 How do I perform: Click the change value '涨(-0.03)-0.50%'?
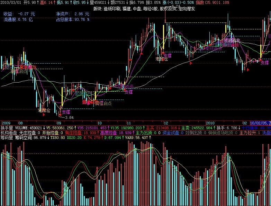[x=178, y=2]
